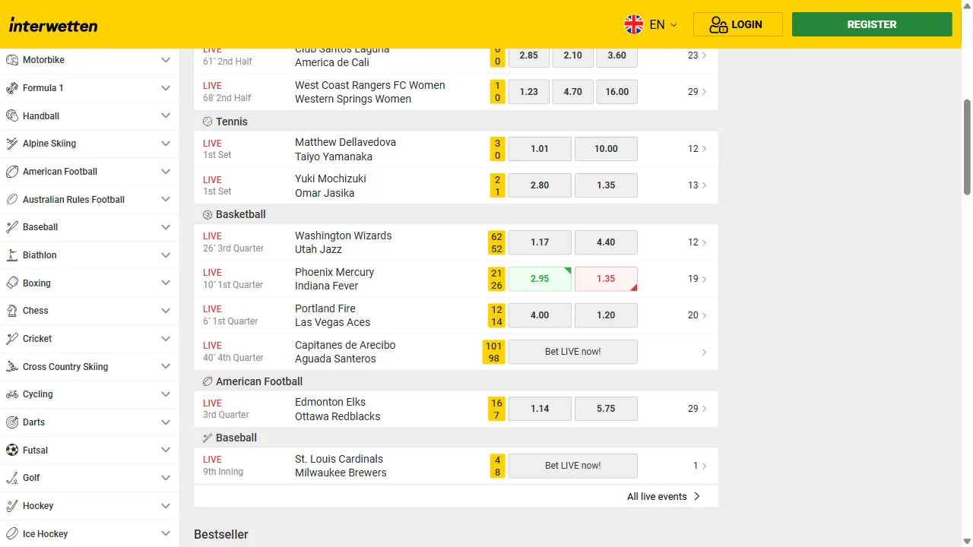Select 5.75 odds for Ottawa Redblacks
973x547 pixels.
(606, 409)
